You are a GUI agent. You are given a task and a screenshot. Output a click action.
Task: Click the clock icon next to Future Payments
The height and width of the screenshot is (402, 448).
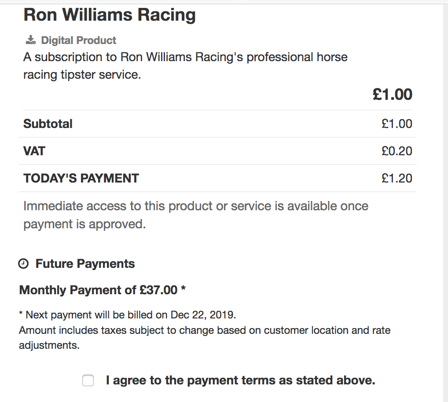click(23, 263)
